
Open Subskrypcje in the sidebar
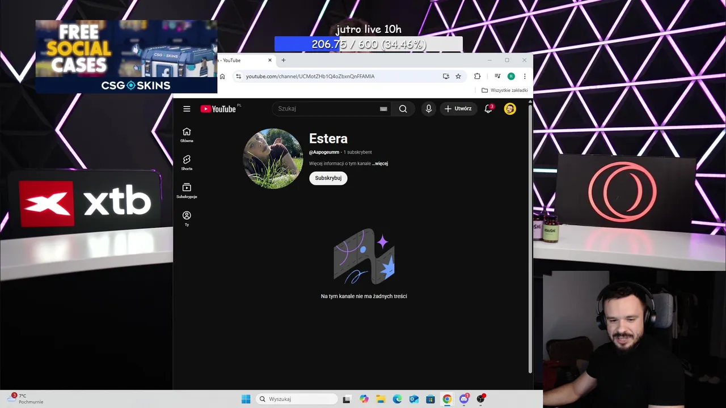point(187,190)
